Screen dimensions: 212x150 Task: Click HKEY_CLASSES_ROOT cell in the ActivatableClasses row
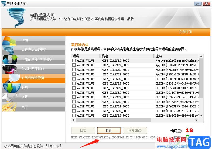[x=115, y=61]
